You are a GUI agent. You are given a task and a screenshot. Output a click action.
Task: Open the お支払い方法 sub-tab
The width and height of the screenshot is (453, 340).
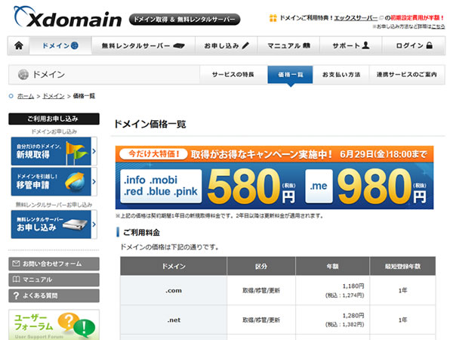click(x=341, y=75)
